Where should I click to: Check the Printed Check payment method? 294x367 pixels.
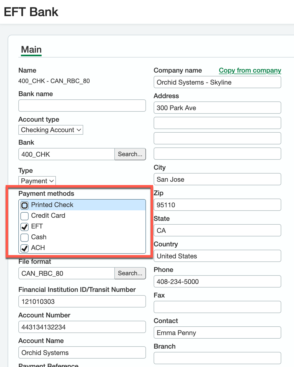(25, 205)
